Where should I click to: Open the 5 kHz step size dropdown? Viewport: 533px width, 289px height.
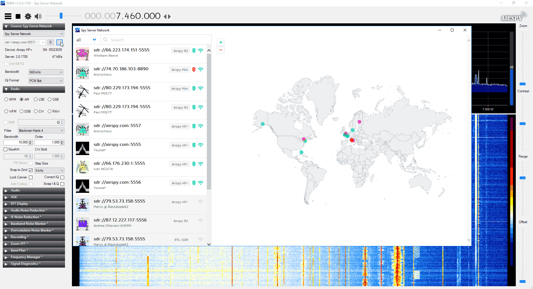click(x=49, y=171)
